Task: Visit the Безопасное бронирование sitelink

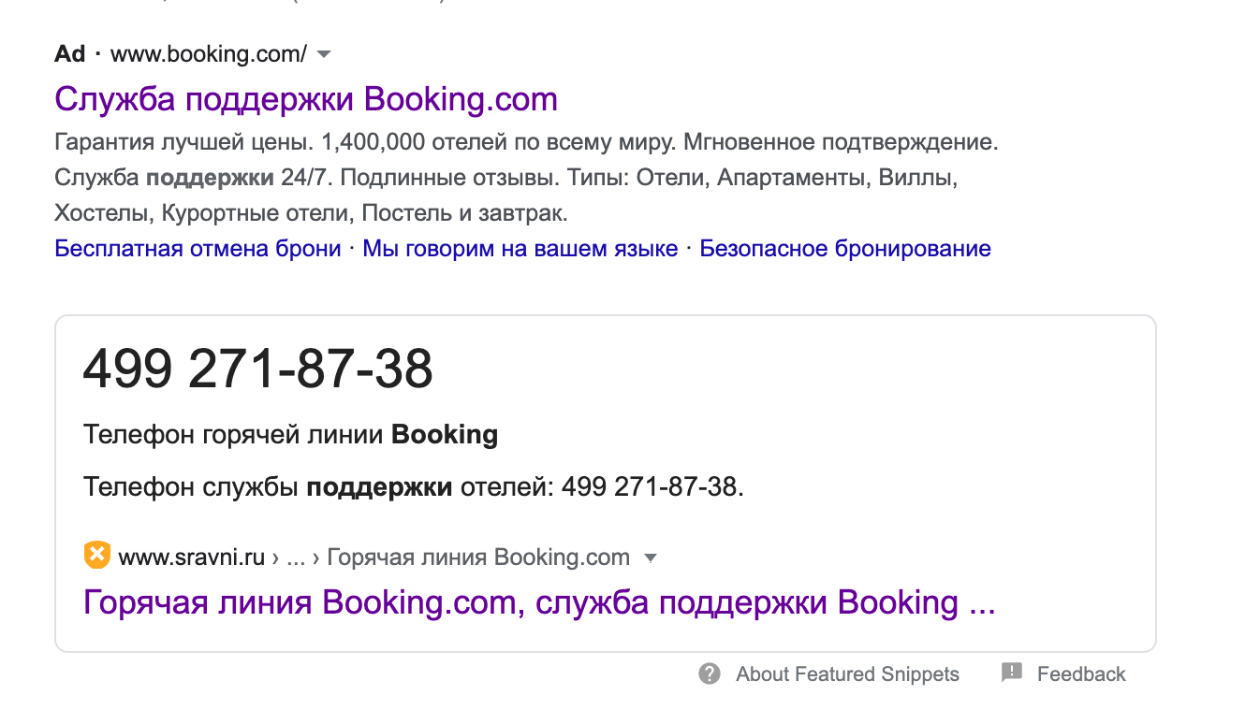Action: (844, 249)
